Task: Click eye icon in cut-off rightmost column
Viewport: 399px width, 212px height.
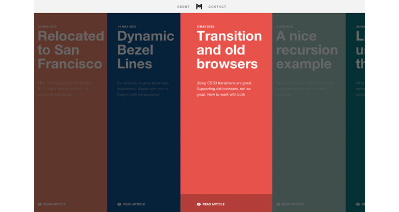Action: click(x=358, y=204)
